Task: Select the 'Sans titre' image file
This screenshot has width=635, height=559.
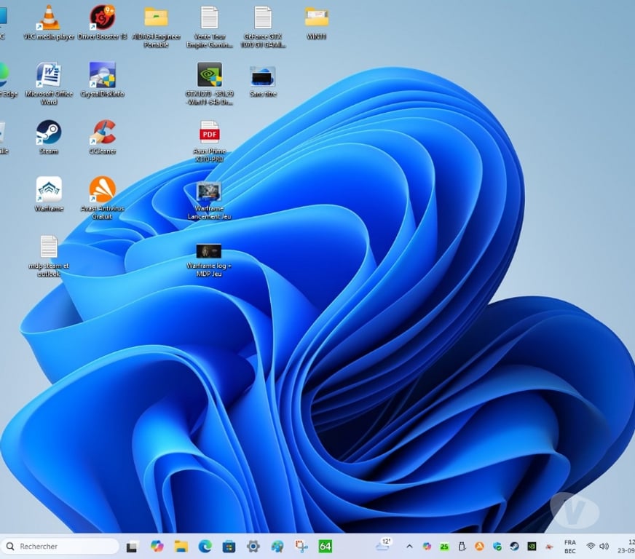Action: (x=263, y=76)
